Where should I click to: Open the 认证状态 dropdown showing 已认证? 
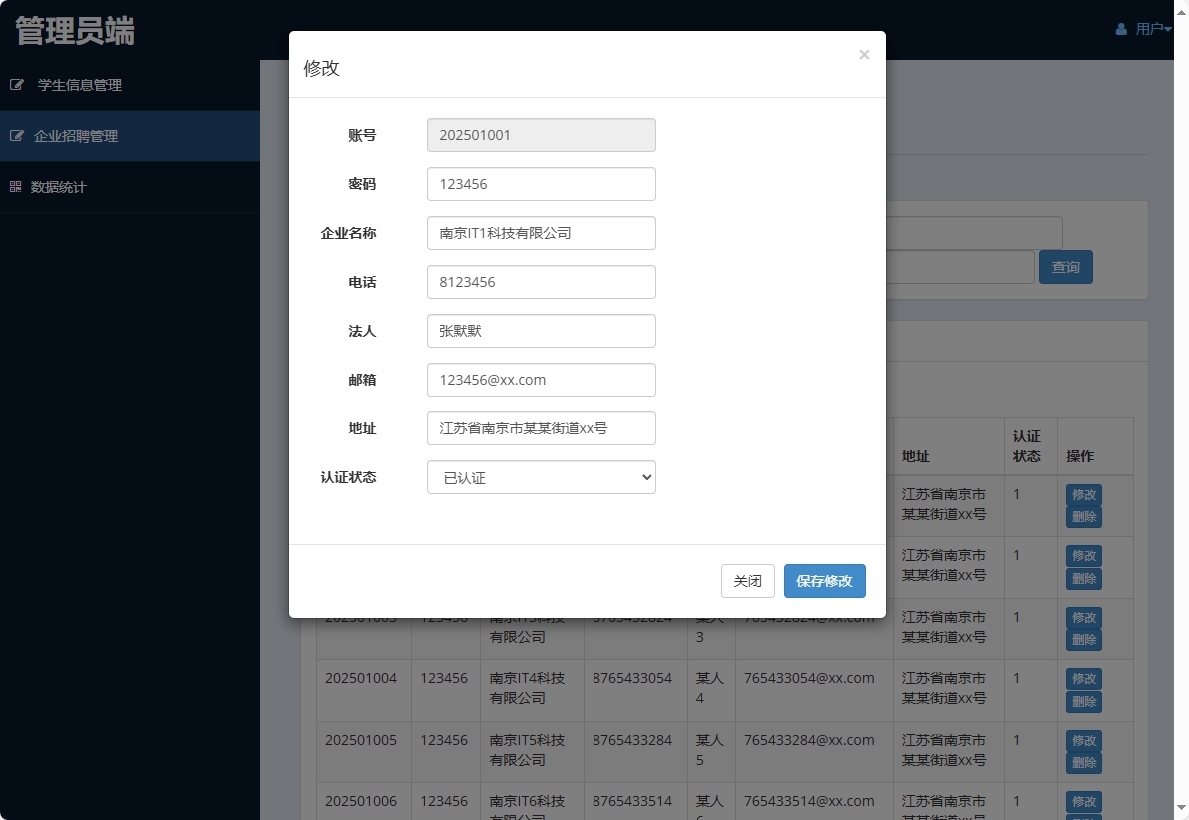(x=541, y=477)
